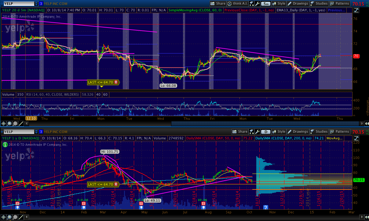Open the Patterns menu in lower toolbar
The height and width of the screenshot is (221, 369).
click(x=339, y=132)
